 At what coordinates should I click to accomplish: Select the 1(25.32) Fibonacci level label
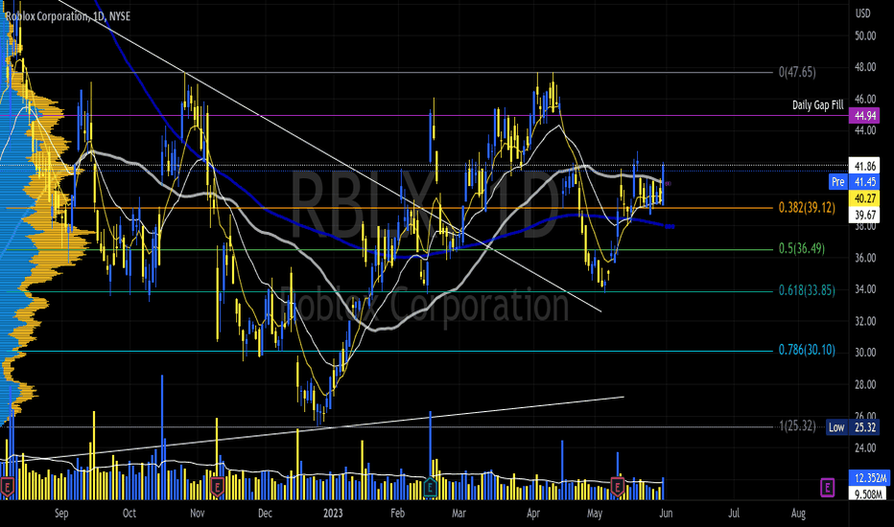point(797,425)
